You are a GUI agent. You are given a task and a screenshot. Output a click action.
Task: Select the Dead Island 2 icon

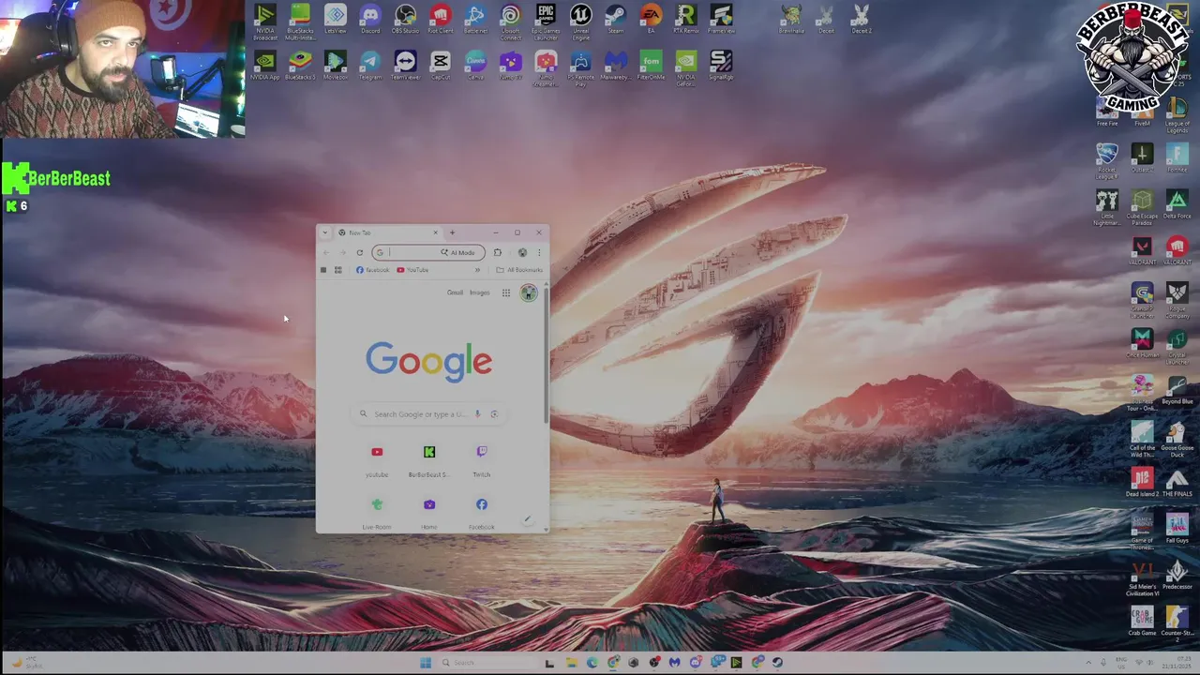[x=1142, y=483]
